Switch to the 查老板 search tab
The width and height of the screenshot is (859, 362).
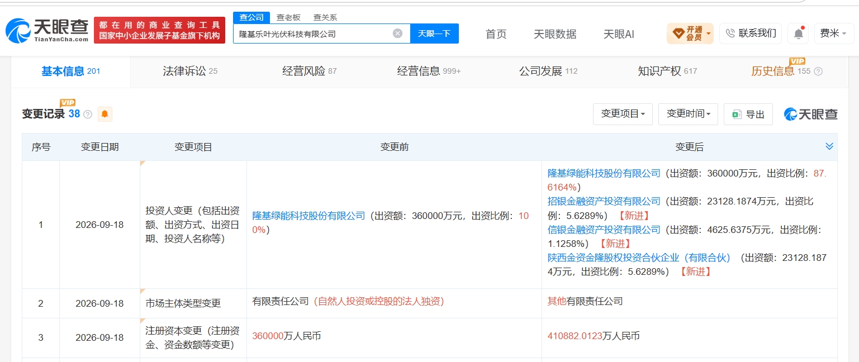tap(288, 17)
